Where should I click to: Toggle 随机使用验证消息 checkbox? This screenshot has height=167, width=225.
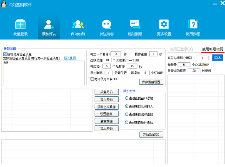[5, 54]
